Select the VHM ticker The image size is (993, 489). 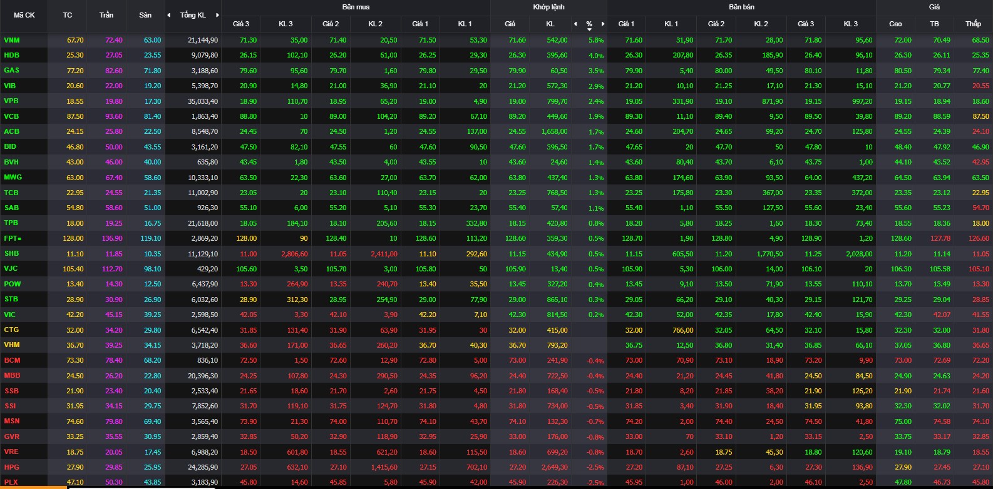[x=12, y=345]
